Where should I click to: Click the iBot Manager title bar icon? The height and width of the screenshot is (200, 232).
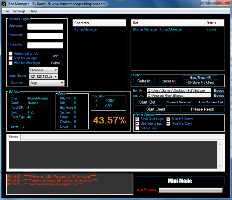(4, 4)
